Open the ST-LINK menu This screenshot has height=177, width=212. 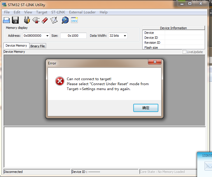coord(58,12)
